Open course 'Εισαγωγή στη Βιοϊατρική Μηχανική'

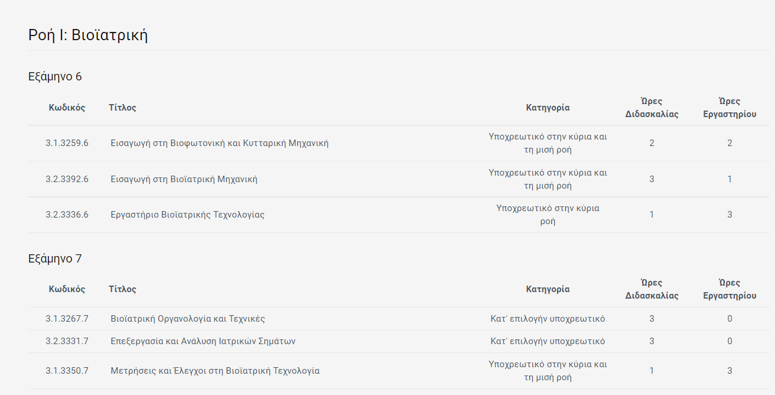184,179
